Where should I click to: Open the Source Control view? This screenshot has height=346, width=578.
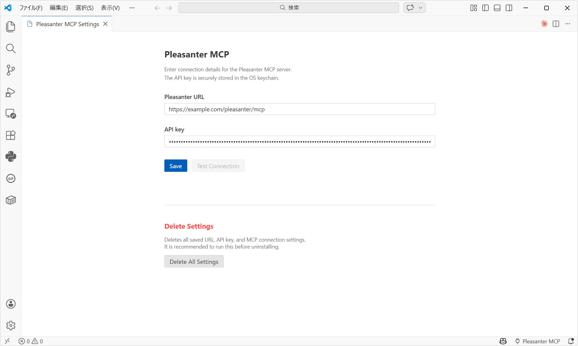(11, 70)
